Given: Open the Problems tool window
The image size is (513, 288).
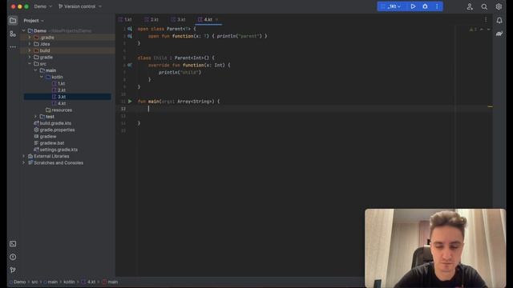Looking at the screenshot, I should [x=13, y=257].
